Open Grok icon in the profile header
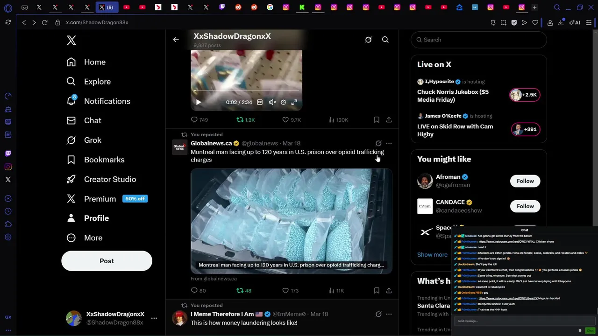The width and height of the screenshot is (598, 336). coord(369,40)
